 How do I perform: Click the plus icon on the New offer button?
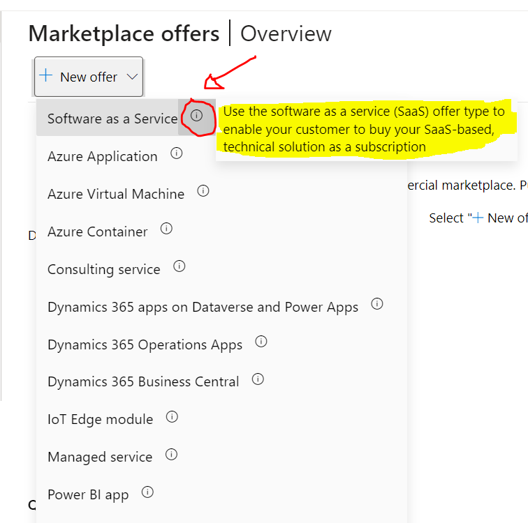(46, 75)
